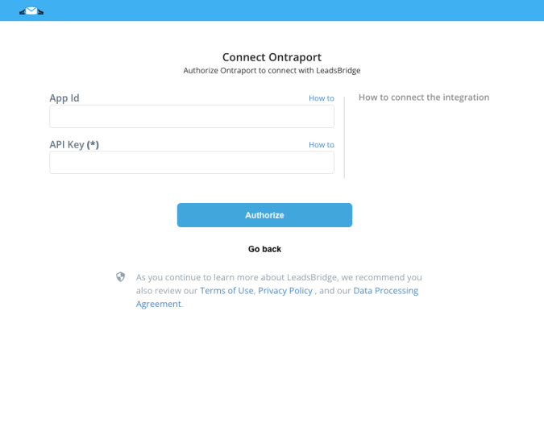Open the How to link for App Id

click(x=322, y=98)
